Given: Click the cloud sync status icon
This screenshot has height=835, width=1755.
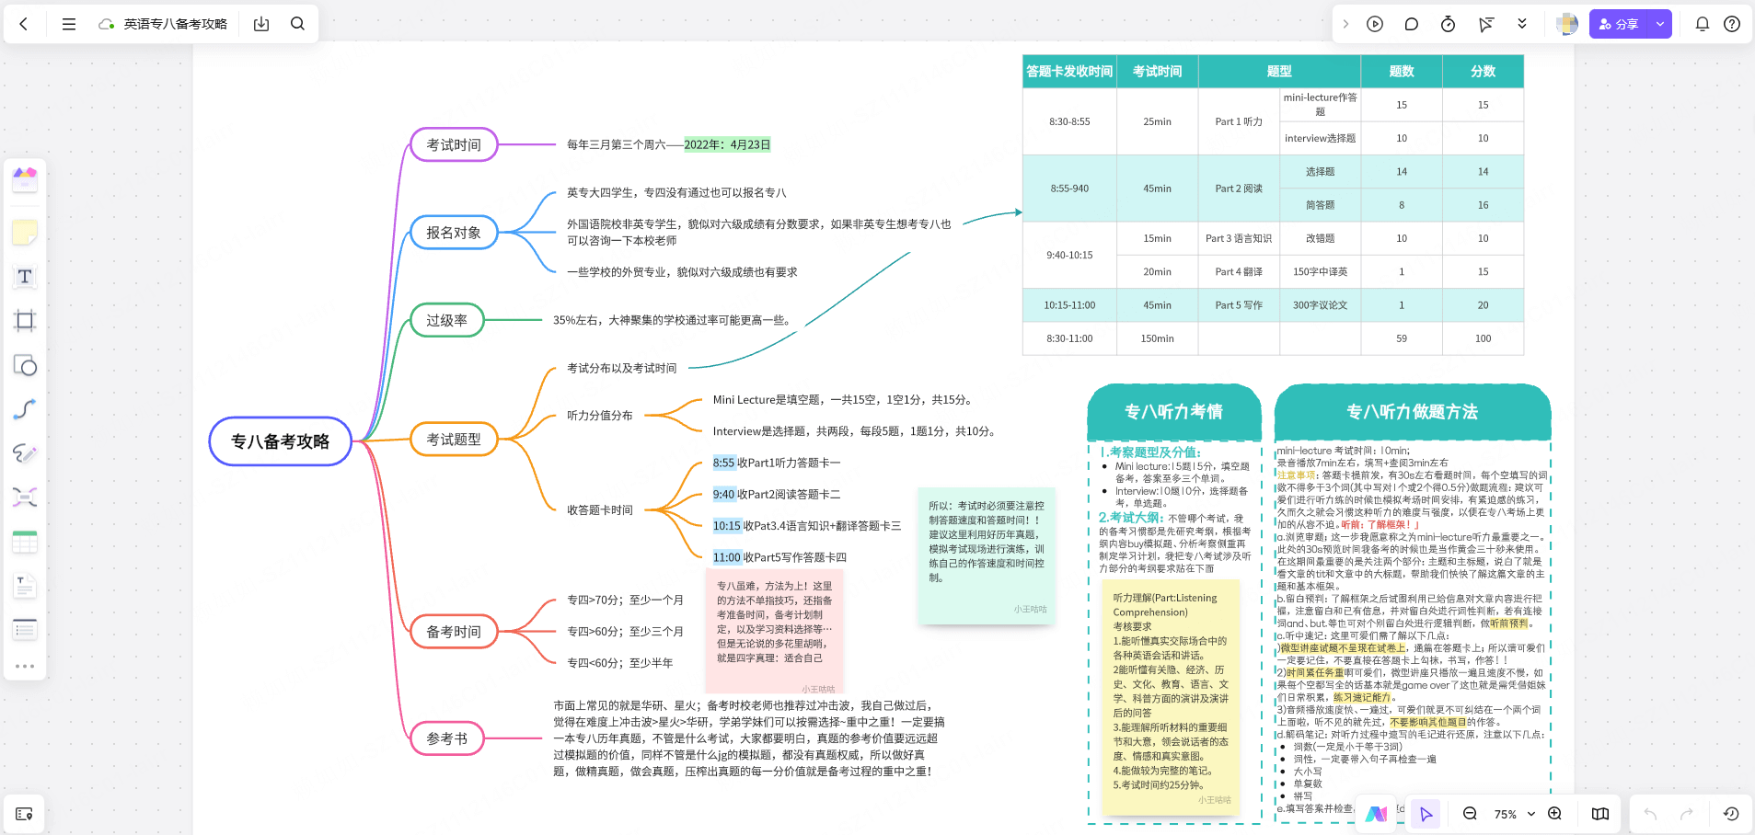Looking at the screenshot, I should (107, 24).
